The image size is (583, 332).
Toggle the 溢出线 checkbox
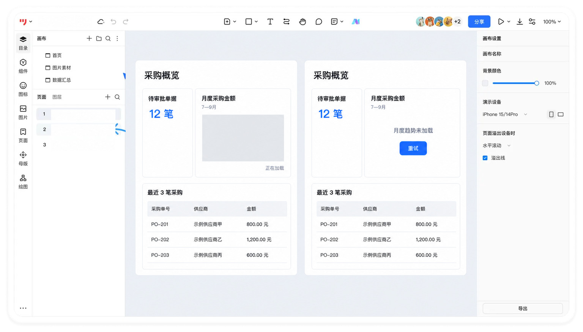coord(485,158)
